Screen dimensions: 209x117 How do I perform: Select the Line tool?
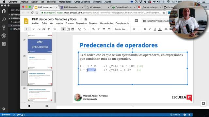pos(85,29)
